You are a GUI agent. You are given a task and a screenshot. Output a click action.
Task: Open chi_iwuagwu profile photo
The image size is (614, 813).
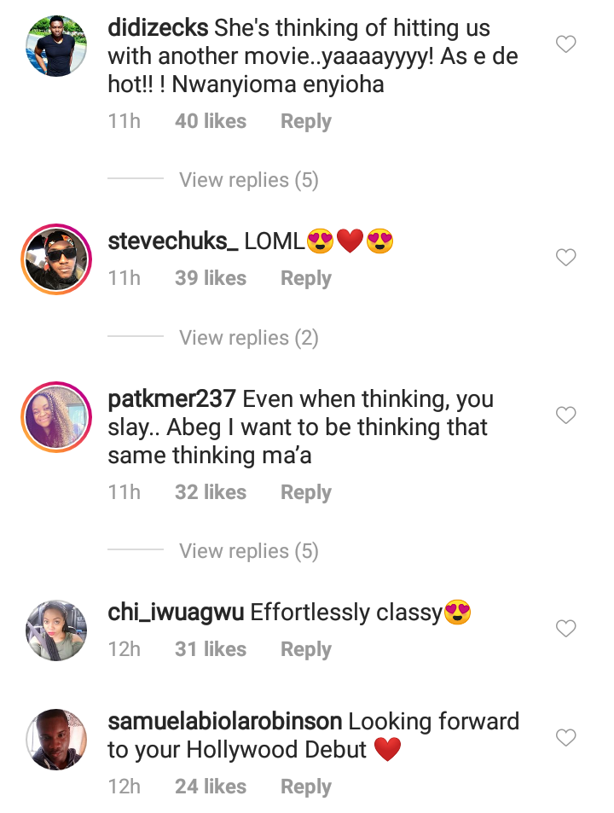(x=57, y=630)
